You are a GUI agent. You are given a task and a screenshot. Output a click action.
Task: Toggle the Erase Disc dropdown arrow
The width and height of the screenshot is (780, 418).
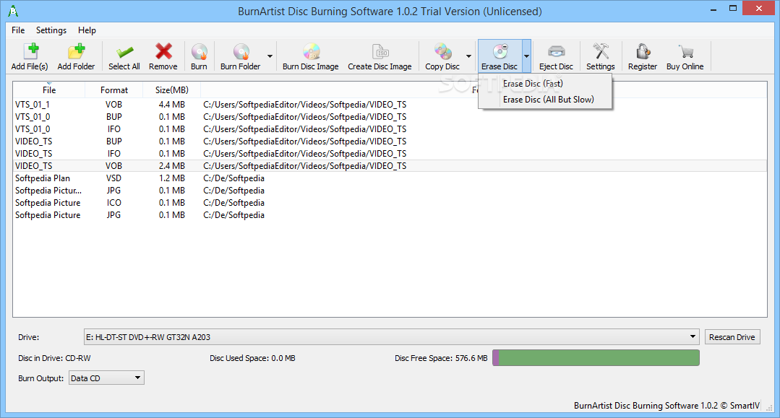526,56
